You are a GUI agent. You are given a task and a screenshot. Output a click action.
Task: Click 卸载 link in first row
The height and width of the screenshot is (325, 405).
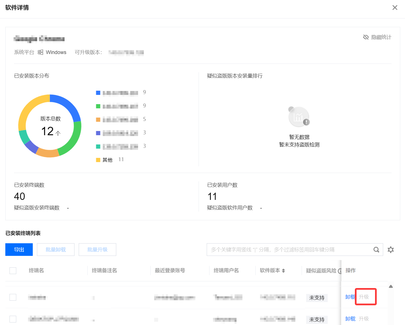(x=350, y=297)
